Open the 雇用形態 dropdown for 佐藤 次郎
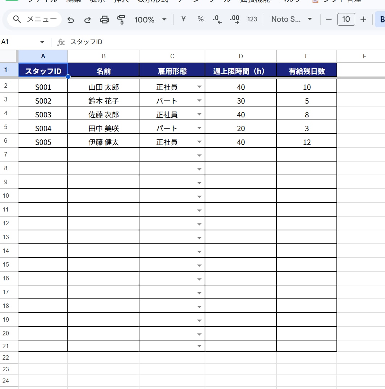This screenshot has height=389, width=385. tap(199, 114)
